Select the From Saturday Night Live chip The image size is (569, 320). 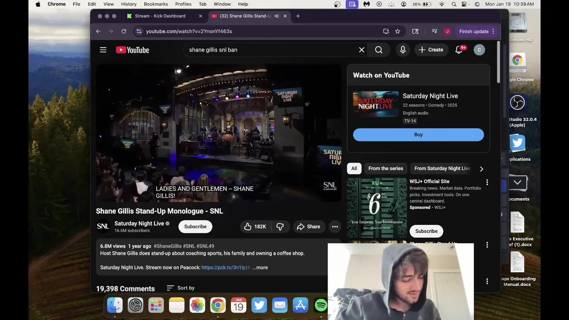(442, 168)
